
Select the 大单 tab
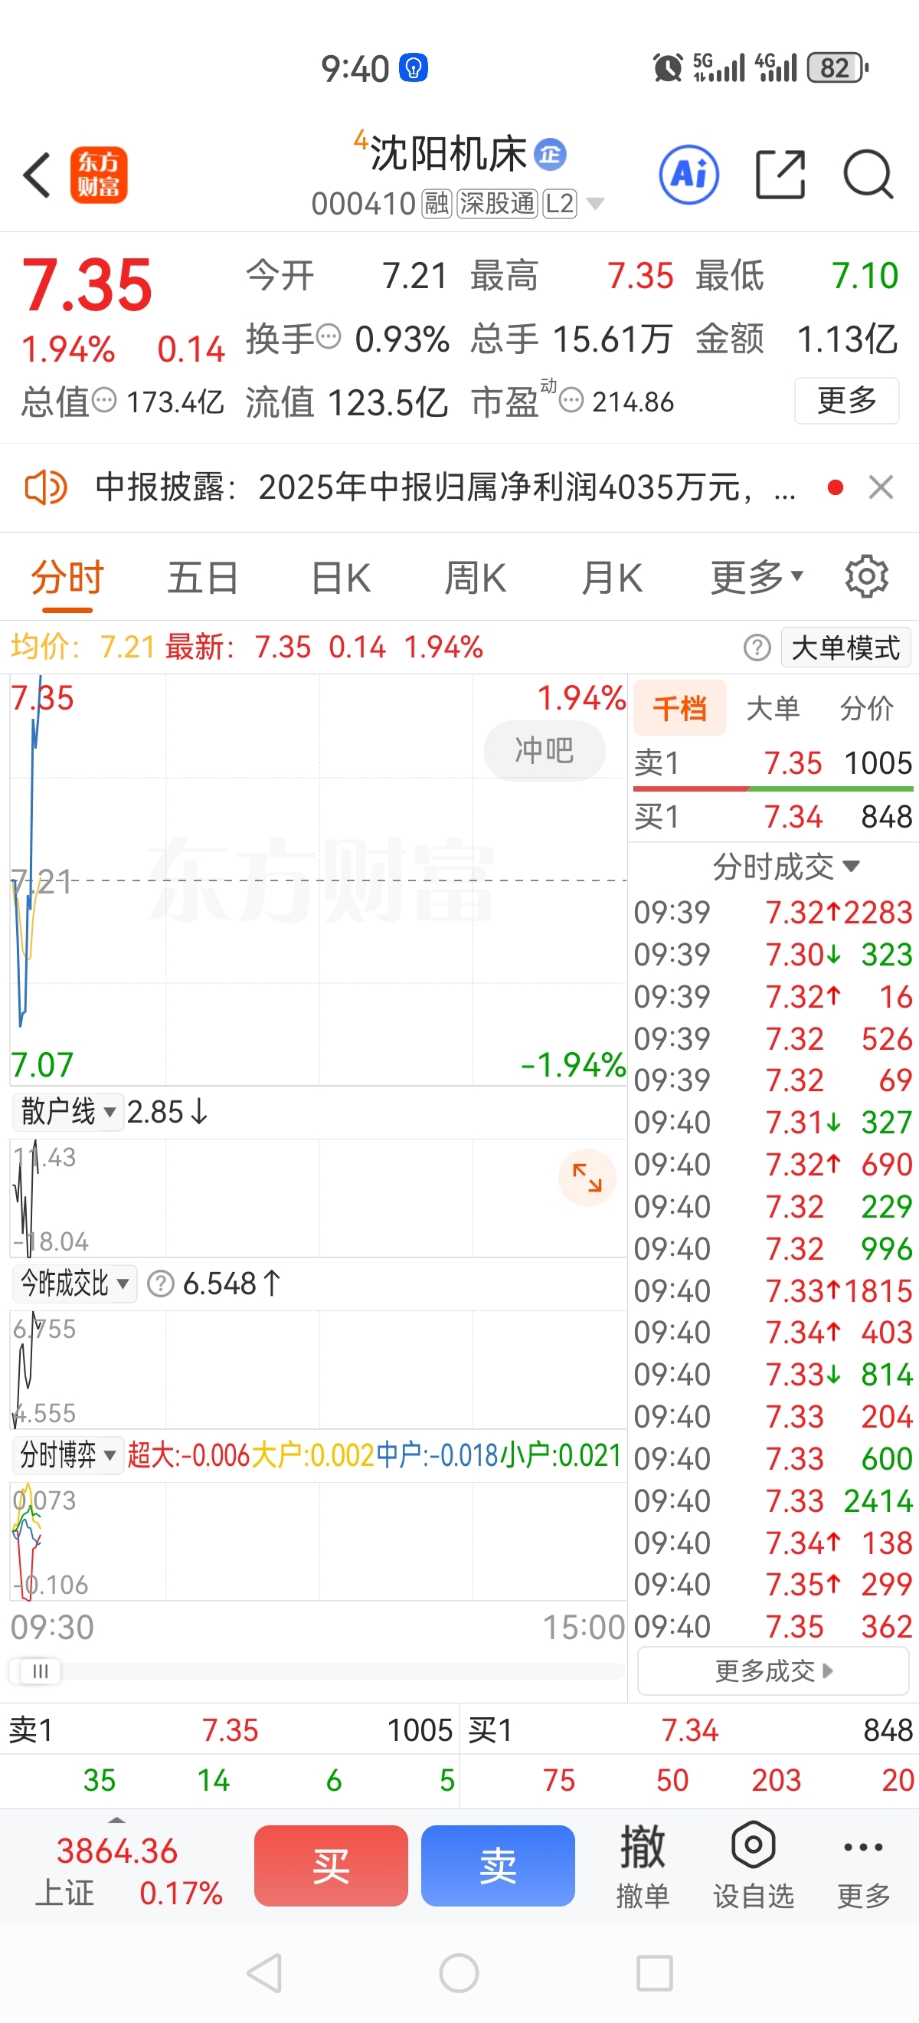773,708
